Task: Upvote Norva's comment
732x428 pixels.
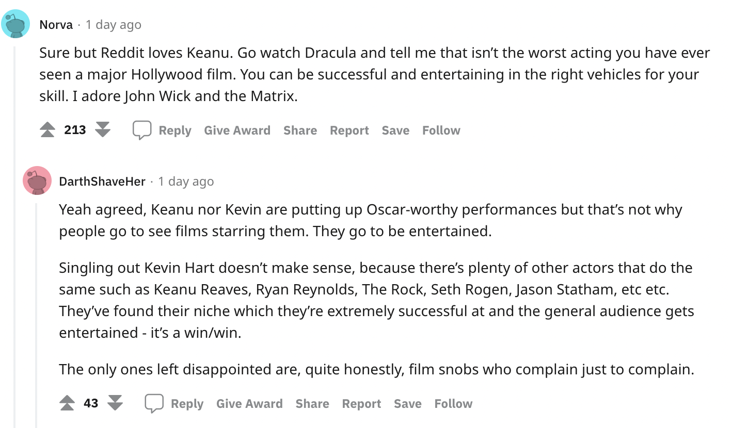Action: tap(47, 130)
